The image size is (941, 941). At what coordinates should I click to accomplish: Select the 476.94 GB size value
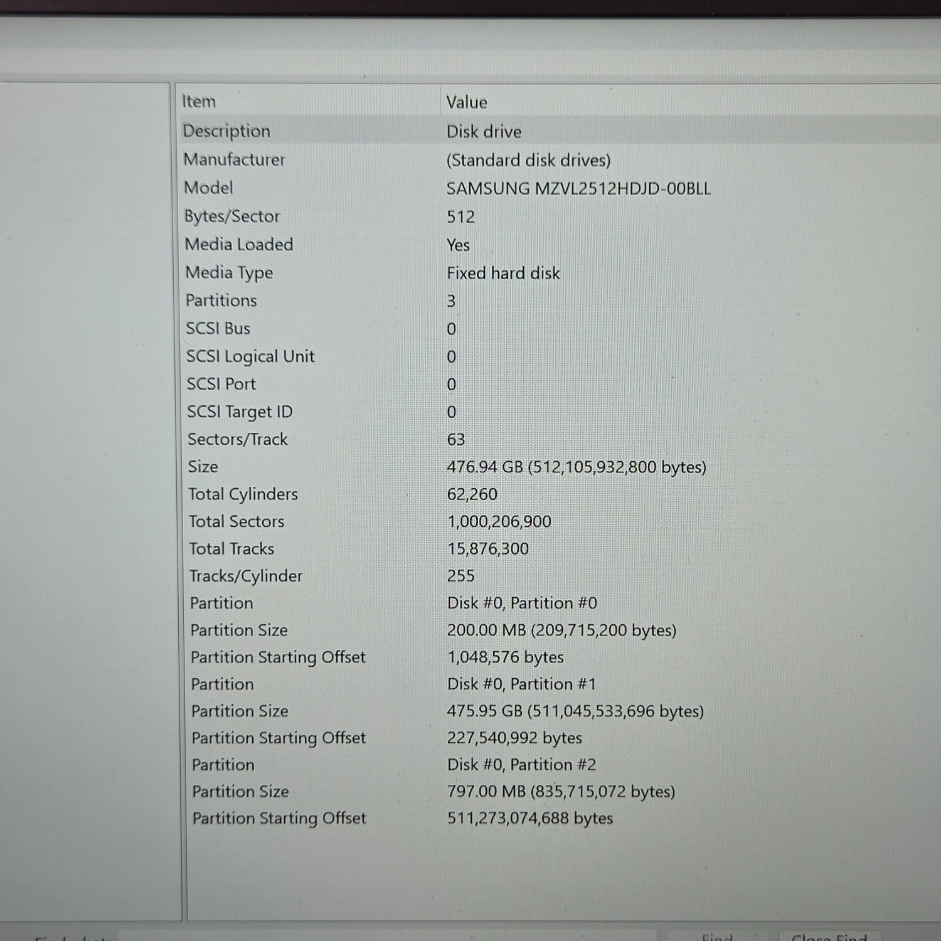[577, 467]
